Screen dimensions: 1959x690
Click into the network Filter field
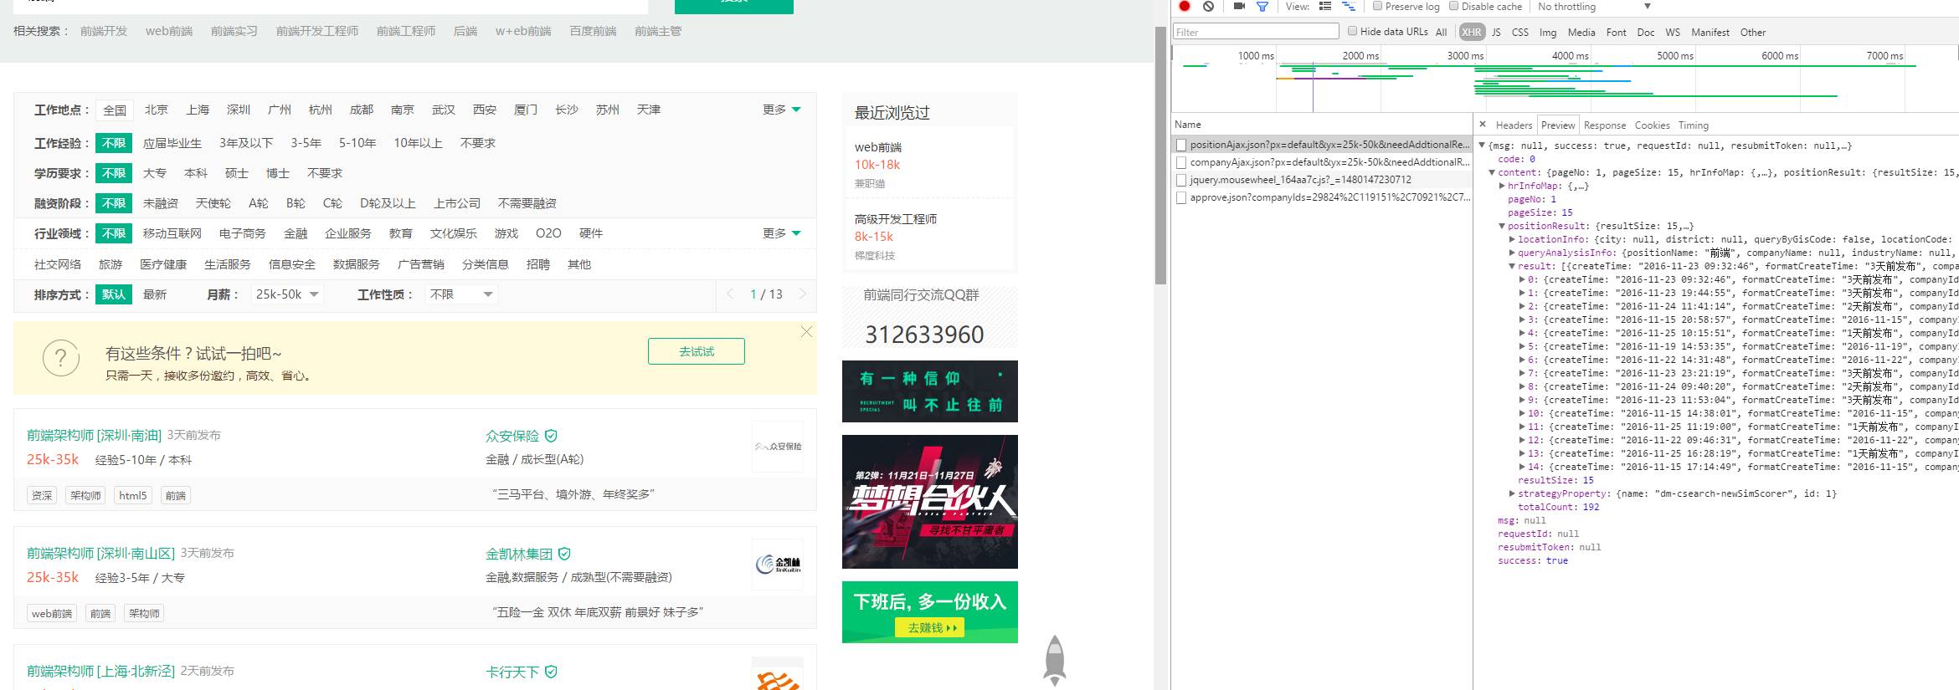1256,32
